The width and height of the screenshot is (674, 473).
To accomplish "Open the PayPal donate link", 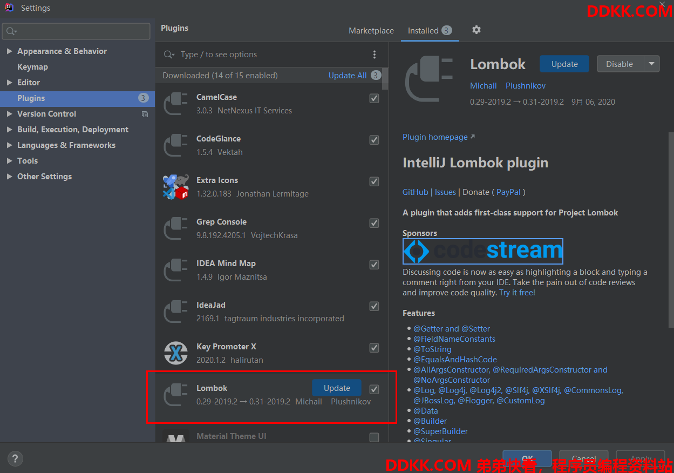I will click(508, 192).
